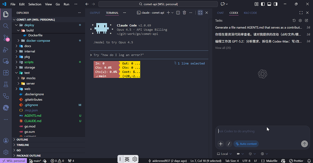This screenshot has height=163, width=313.
Task: Open Dockerfile in the explorer
Action: point(48,35)
